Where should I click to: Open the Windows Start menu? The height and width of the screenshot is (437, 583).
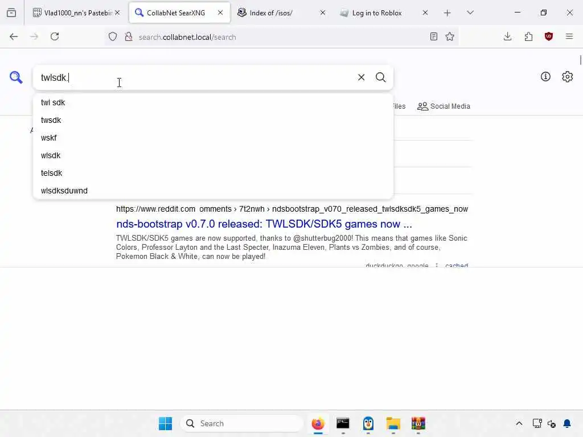(x=166, y=423)
